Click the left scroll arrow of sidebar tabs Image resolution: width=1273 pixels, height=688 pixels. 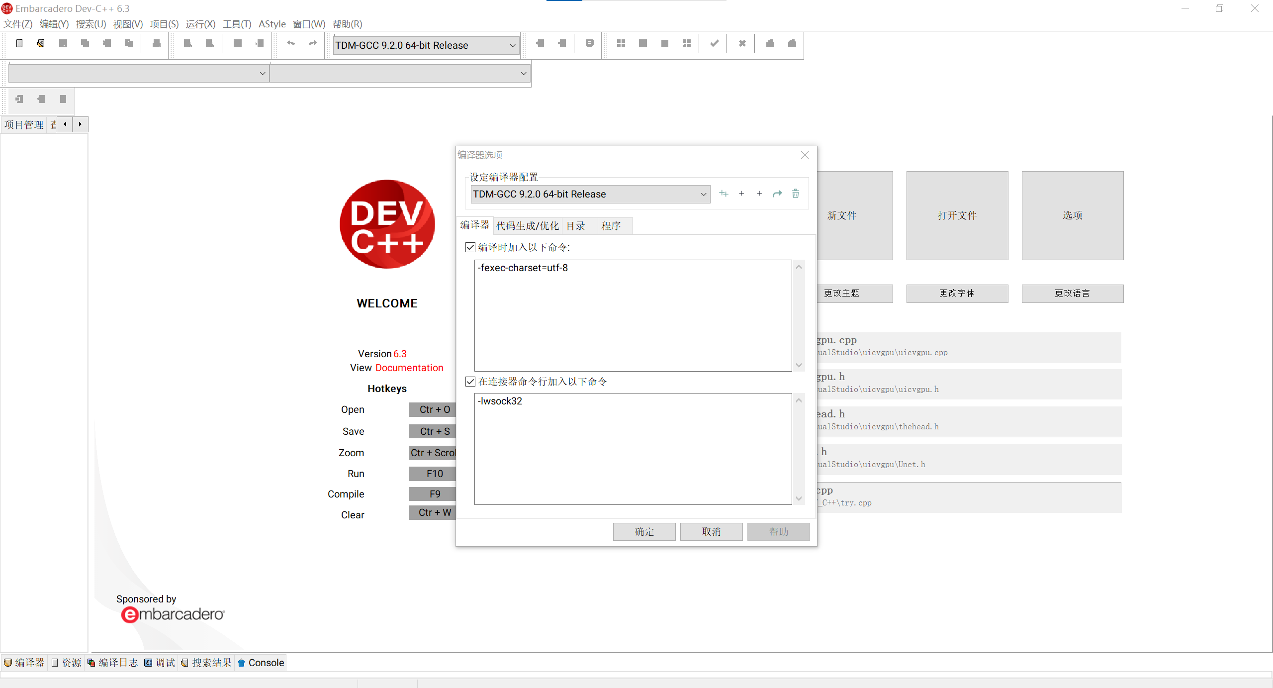click(65, 124)
